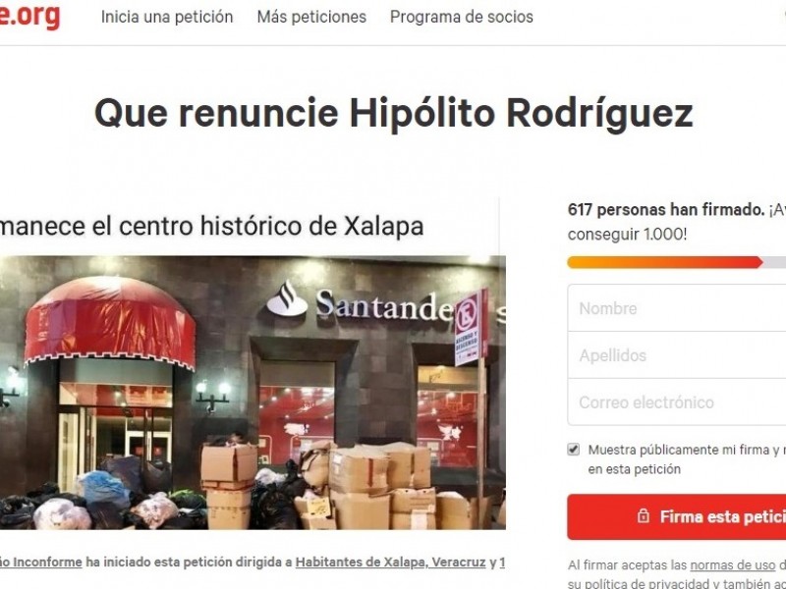786x589 pixels.
Task: Click Firma esta petición button
Action: click(x=677, y=516)
